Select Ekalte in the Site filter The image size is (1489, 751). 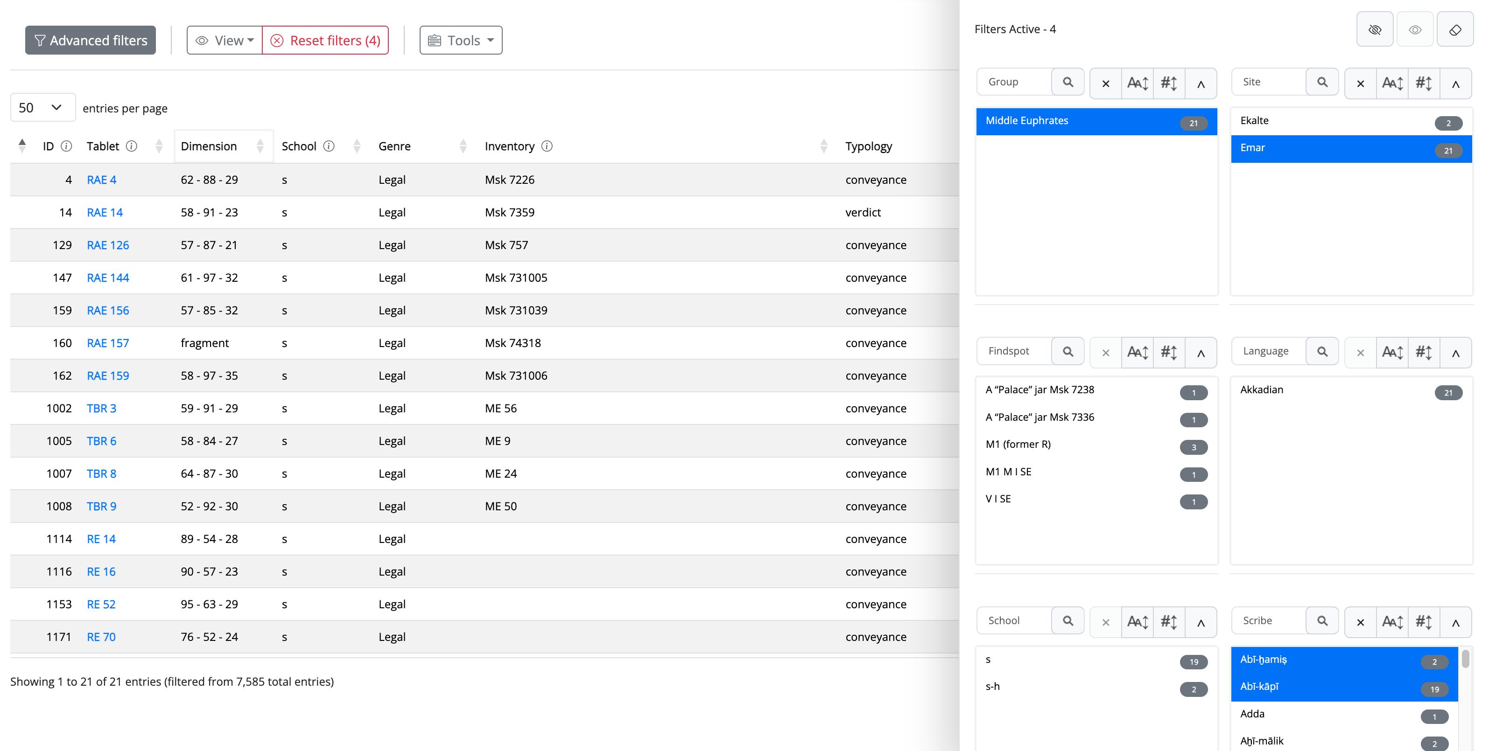click(1351, 121)
